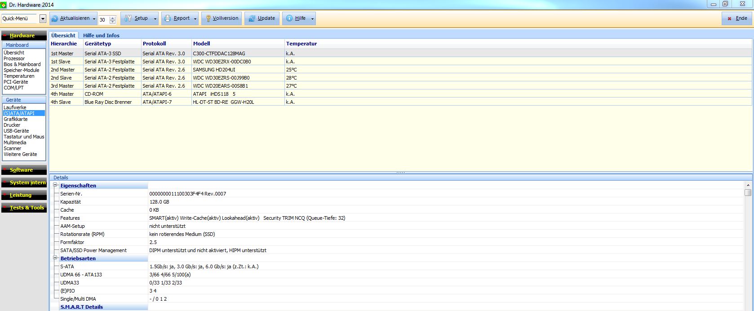The image size is (754, 311).
Task: Click the Aktualisieren refresh button
Action: (70, 18)
